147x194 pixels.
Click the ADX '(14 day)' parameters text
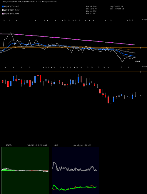click(x=77, y=145)
